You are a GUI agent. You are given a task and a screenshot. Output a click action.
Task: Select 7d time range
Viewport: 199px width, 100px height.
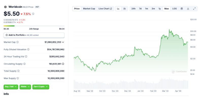tap(140, 9)
